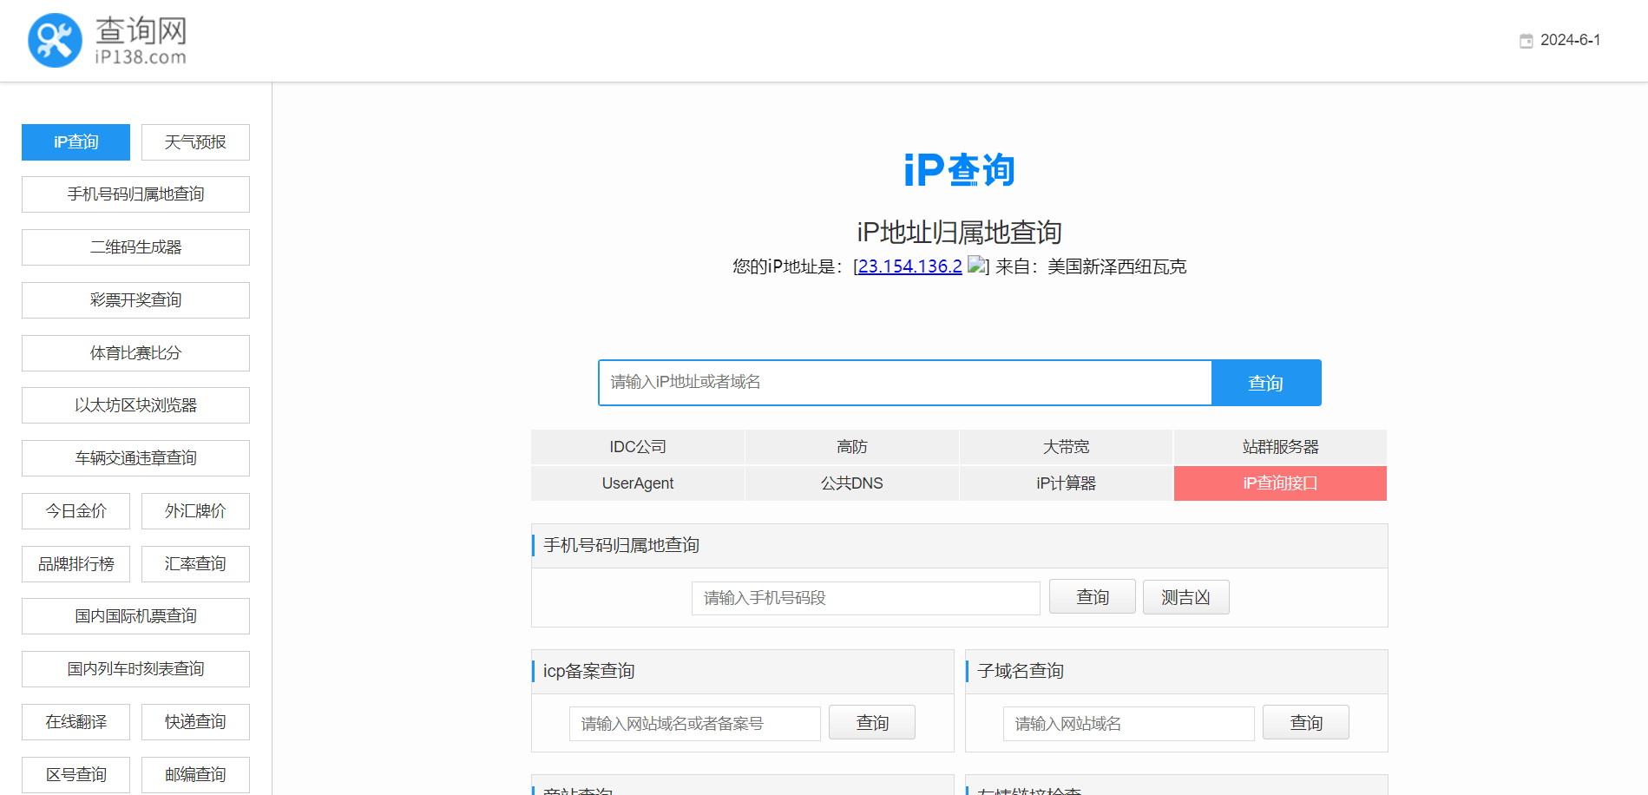Click the iP138 wrench logo icon
The height and width of the screenshot is (795, 1648).
[x=55, y=40]
